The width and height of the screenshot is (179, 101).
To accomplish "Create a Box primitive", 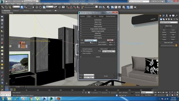I will pos(164,30).
